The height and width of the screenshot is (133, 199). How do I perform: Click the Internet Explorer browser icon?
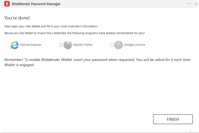point(14,45)
